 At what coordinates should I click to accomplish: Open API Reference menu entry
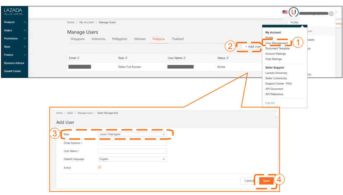274,94
